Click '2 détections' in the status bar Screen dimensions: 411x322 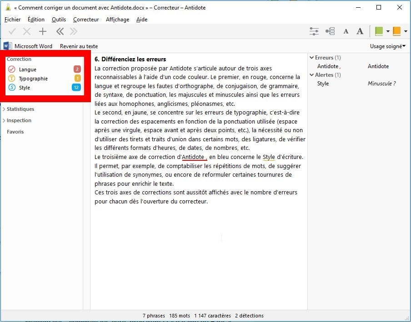point(249,316)
